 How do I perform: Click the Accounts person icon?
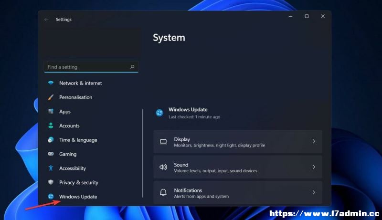click(51, 126)
